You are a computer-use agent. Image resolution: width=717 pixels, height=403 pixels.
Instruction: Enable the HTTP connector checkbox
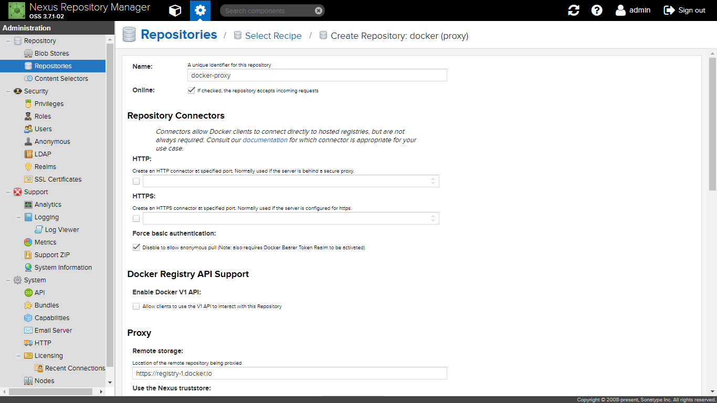(136, 181)
